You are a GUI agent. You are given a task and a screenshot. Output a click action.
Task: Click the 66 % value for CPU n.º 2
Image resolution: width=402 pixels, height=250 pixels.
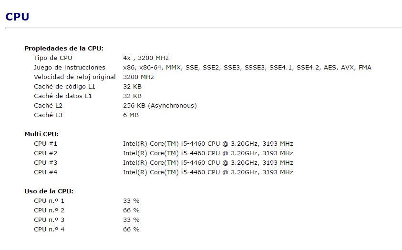click(131, 210)
